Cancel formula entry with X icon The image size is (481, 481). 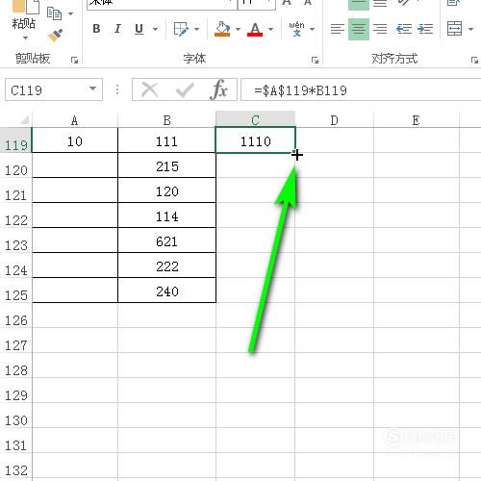(149, 89)
